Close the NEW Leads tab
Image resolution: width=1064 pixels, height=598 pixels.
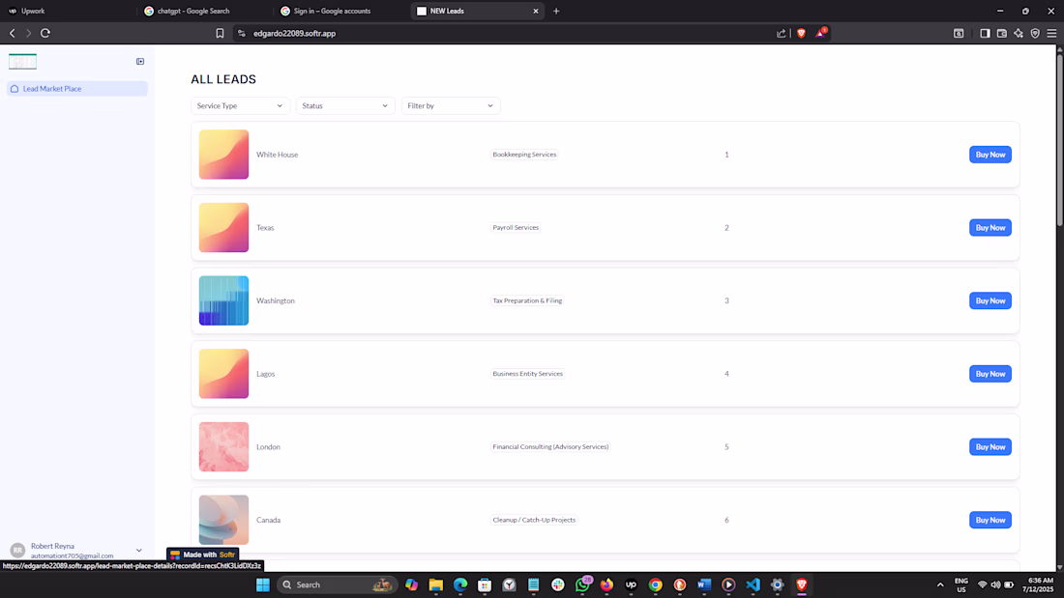coord(536,11)
